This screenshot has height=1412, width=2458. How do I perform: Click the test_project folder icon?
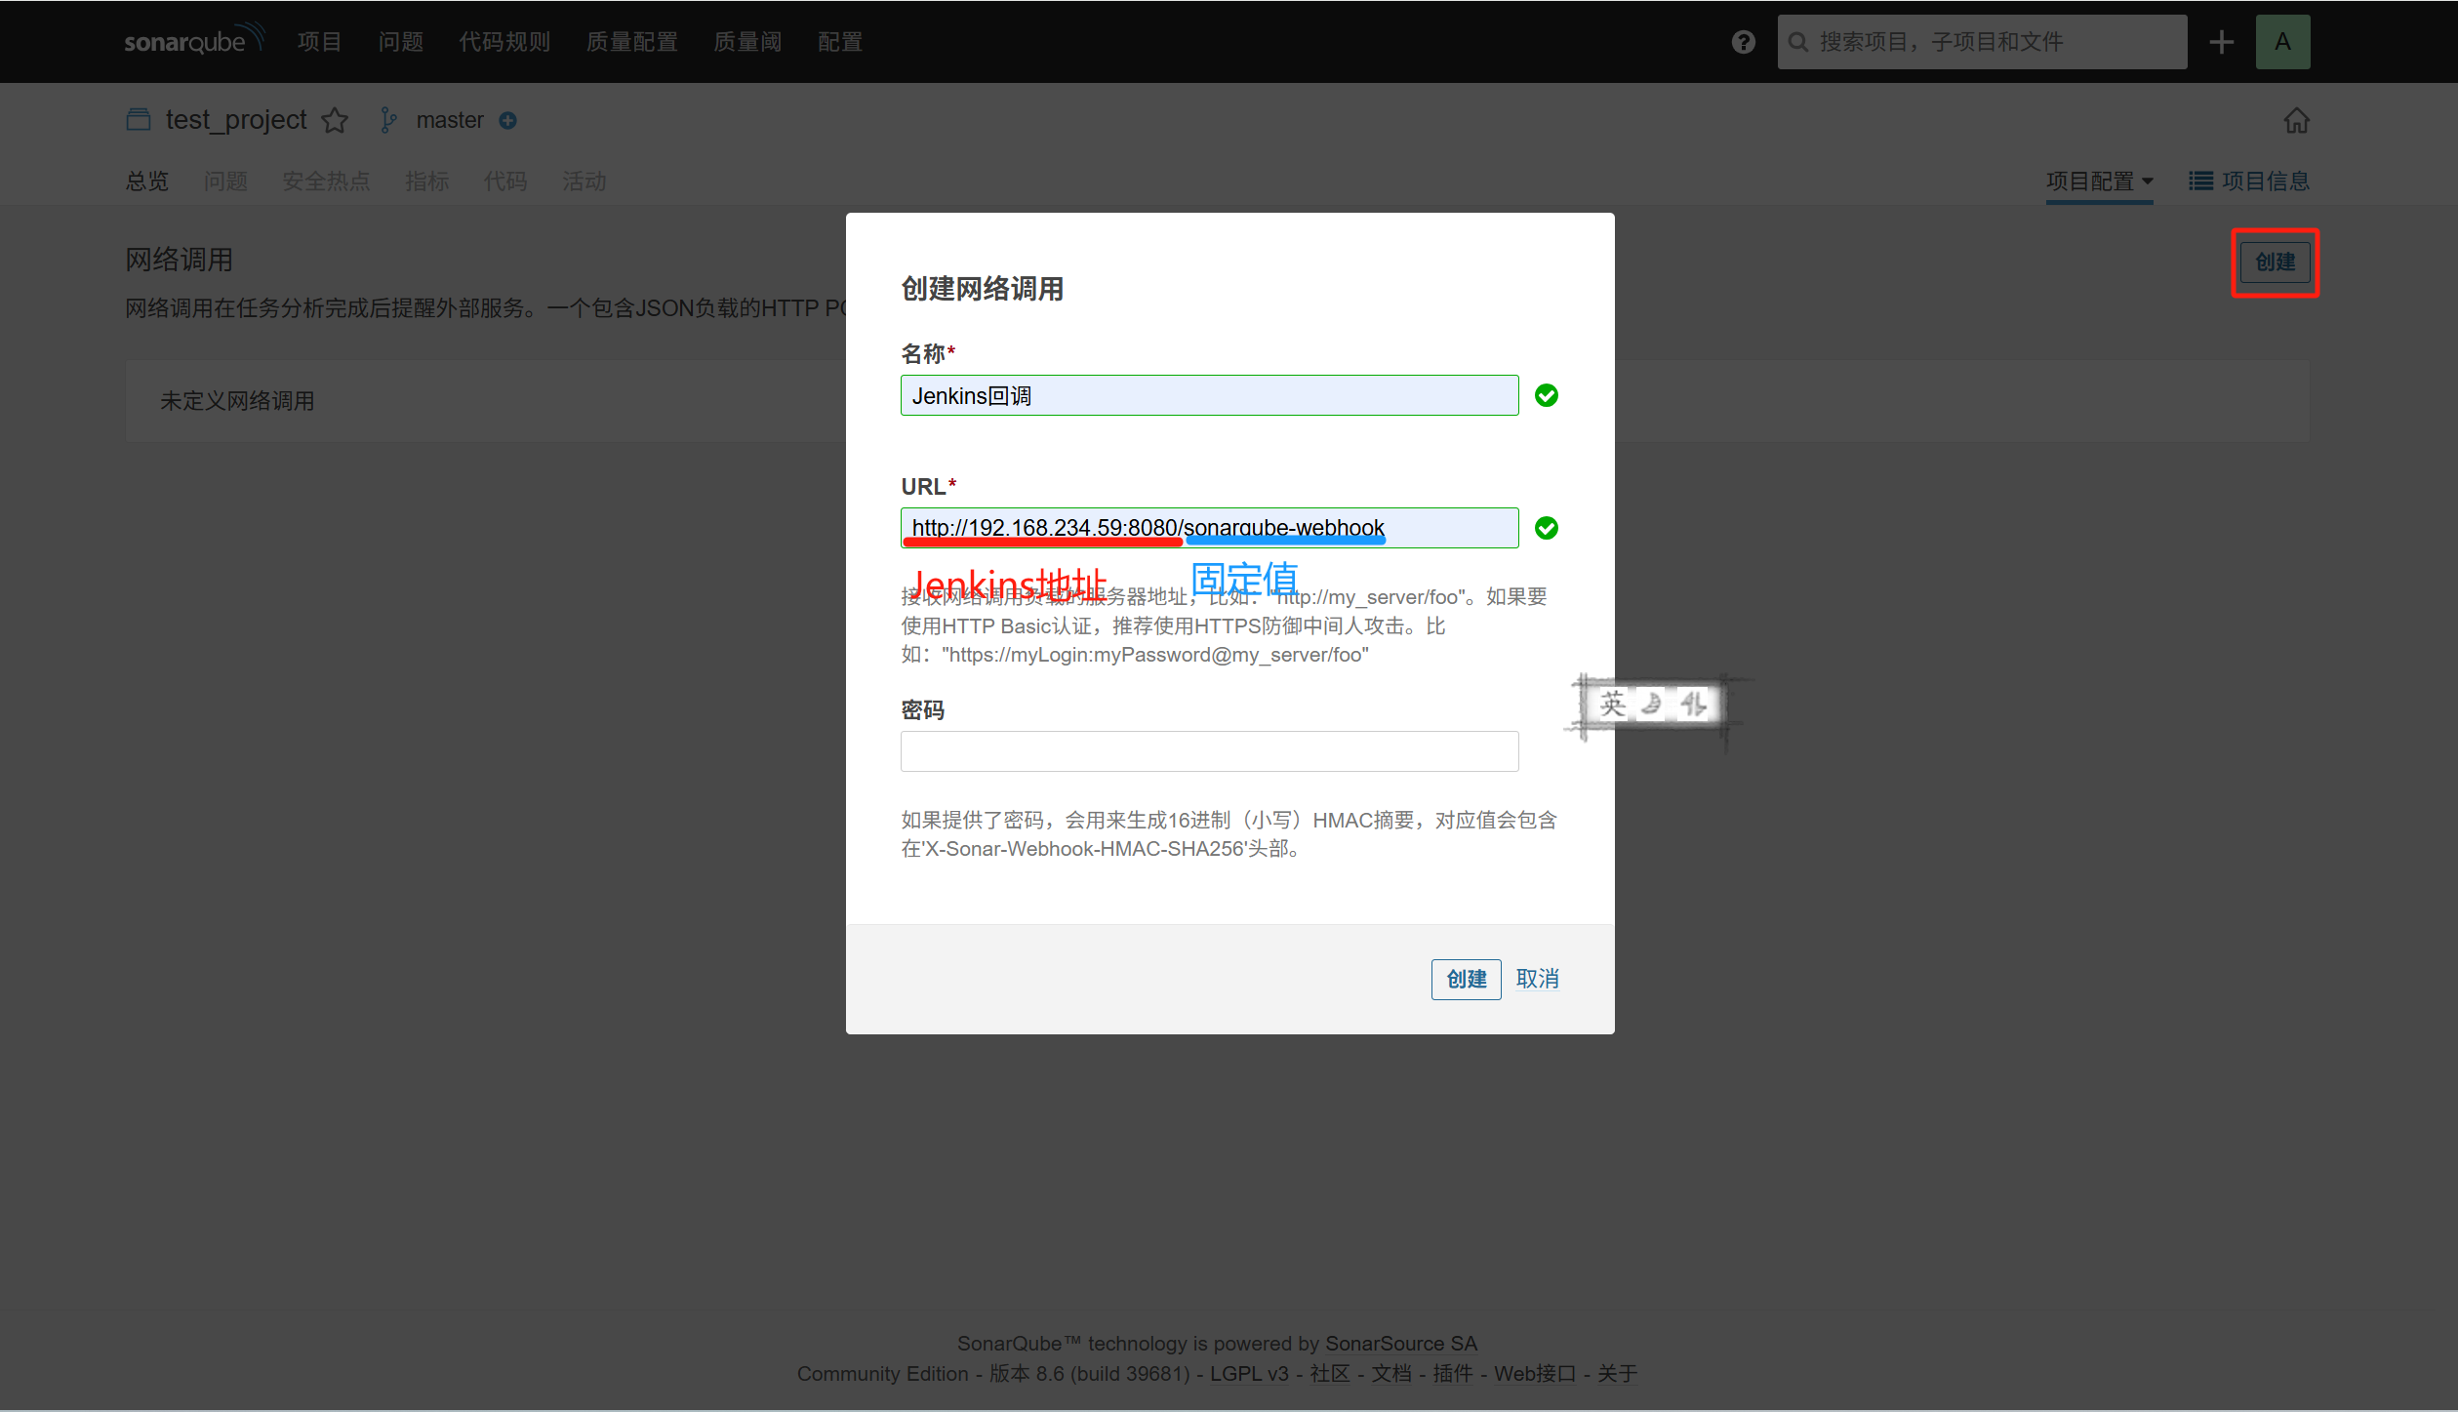point(139,120)
